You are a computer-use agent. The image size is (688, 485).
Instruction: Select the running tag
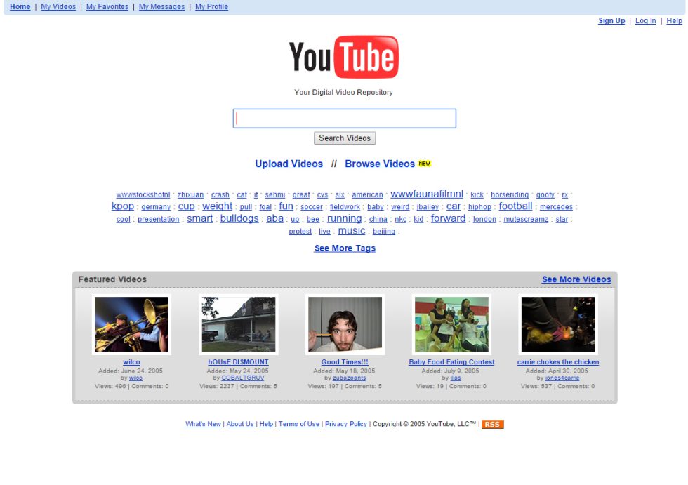click(x=345, y=218)
